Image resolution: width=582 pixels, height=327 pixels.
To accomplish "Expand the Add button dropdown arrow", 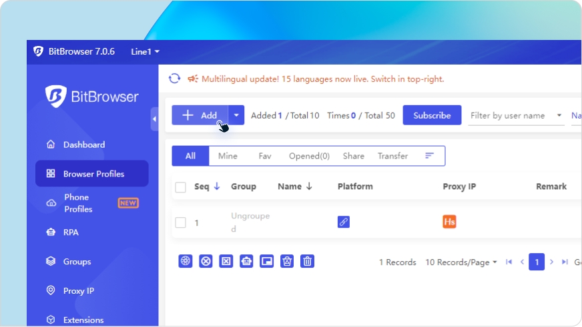I will click(236, 115).
